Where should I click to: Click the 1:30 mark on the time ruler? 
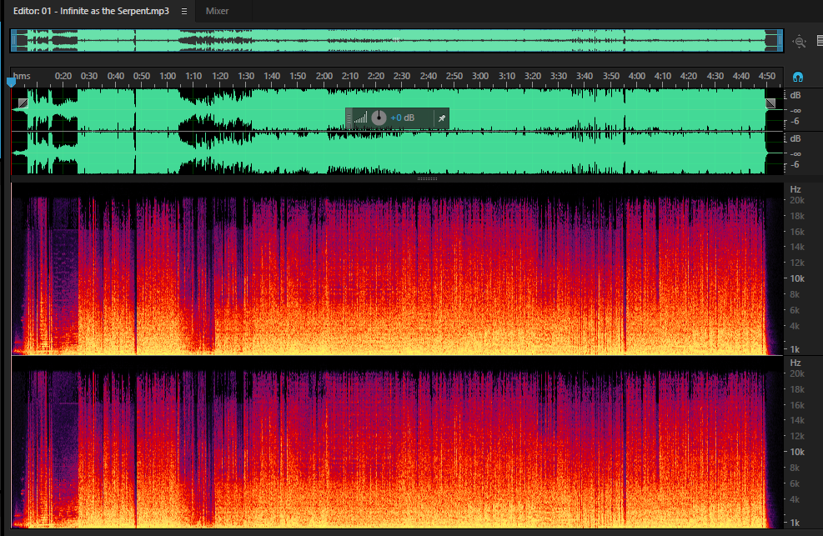tap(246, 76)
